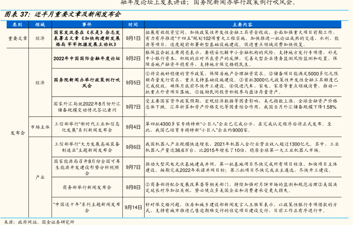Click the event "国务院新闻办举行政策例行吹风会"

click(x=87, y=83)
